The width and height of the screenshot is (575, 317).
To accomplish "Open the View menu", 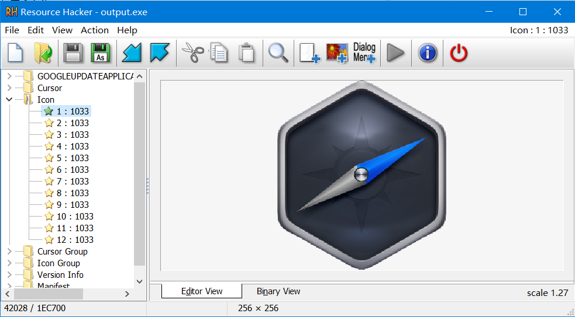I will pos(62,30).
